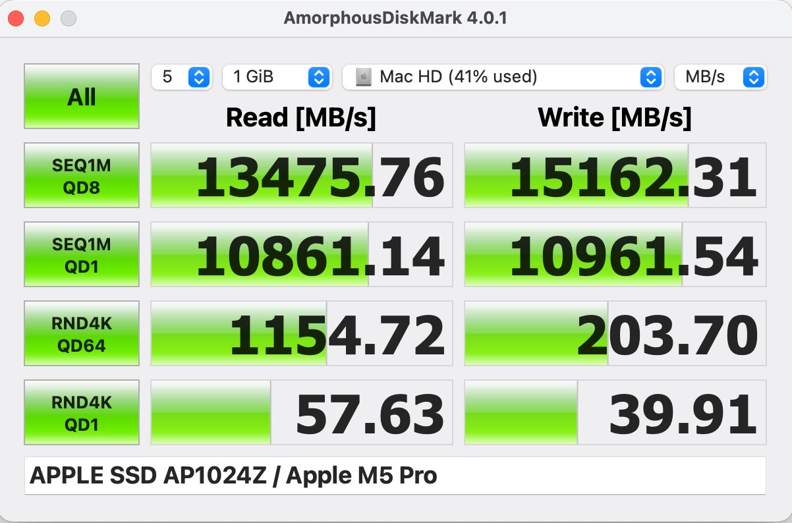
Task: Open the Mac HD drive selector
Action: 502,77
